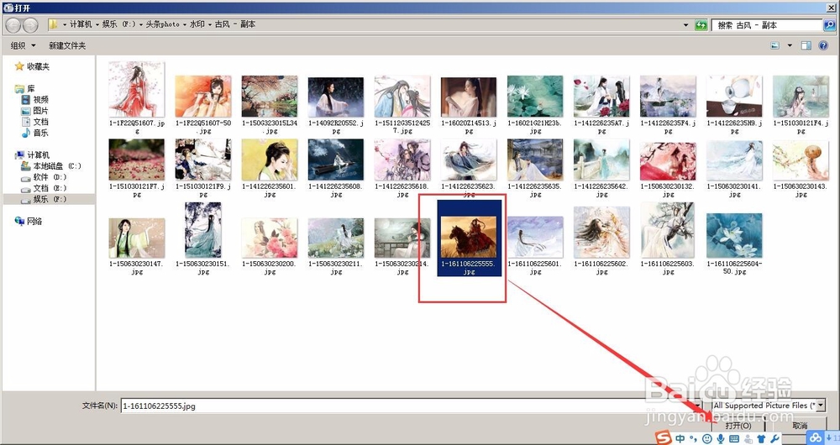Click the search magnifier icon

(829, 24)
